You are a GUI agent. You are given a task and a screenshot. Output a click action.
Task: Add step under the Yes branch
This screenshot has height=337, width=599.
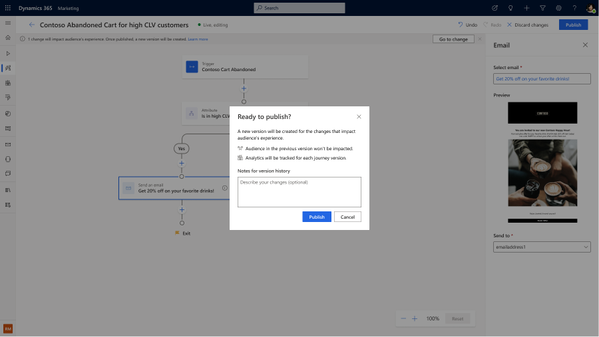pyautogui.click(x=182, y=164)
